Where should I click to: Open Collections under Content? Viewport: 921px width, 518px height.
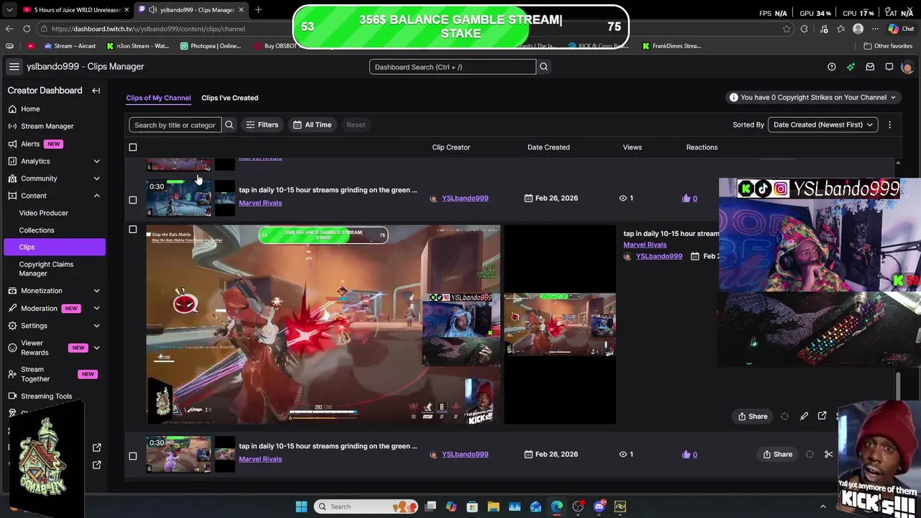[37, 230]
